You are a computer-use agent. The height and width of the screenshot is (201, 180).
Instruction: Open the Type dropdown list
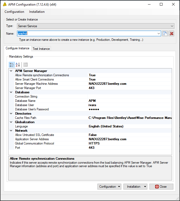click(172, 26)
